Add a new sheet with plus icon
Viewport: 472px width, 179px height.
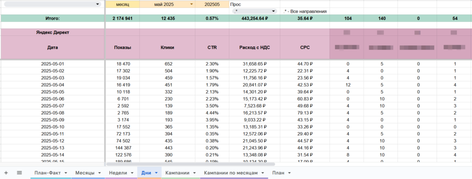[x=6, y=173]
